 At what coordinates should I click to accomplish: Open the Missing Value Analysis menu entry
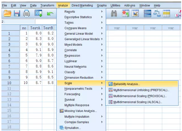coord(80,111)
